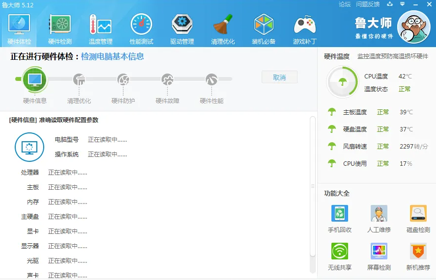Screen dimensions: 436x280
Task: Open the 性能测试 gauge icon
Action: (141, 25)
